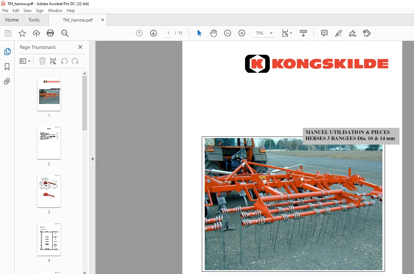Open the Help menu
Screen dimensions: 414x274
(71, 11)
